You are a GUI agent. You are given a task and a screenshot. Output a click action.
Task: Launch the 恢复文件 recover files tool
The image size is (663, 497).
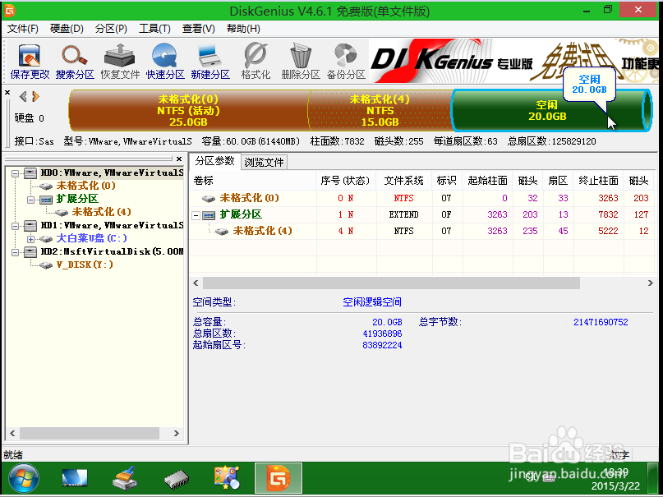click(120, 62)
